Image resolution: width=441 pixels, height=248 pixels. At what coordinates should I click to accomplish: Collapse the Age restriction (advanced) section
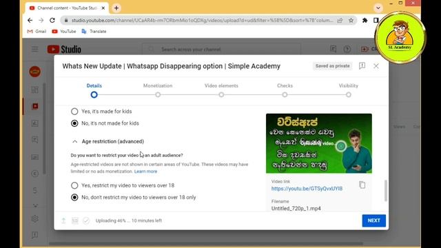click(x=75, y=141)
